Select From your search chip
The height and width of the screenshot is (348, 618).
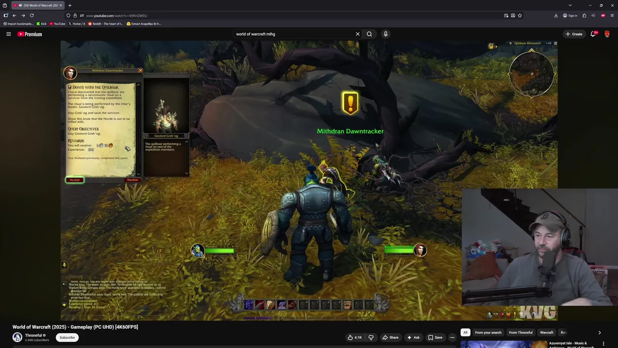coord(488,333)
